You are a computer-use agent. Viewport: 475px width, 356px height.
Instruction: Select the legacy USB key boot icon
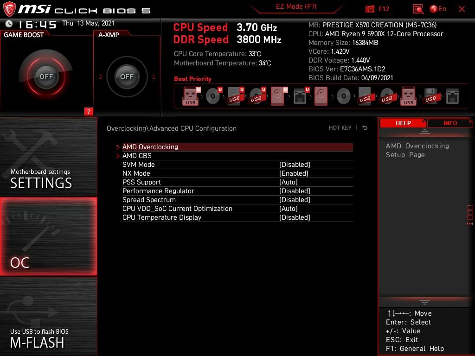tap(409, 96)
